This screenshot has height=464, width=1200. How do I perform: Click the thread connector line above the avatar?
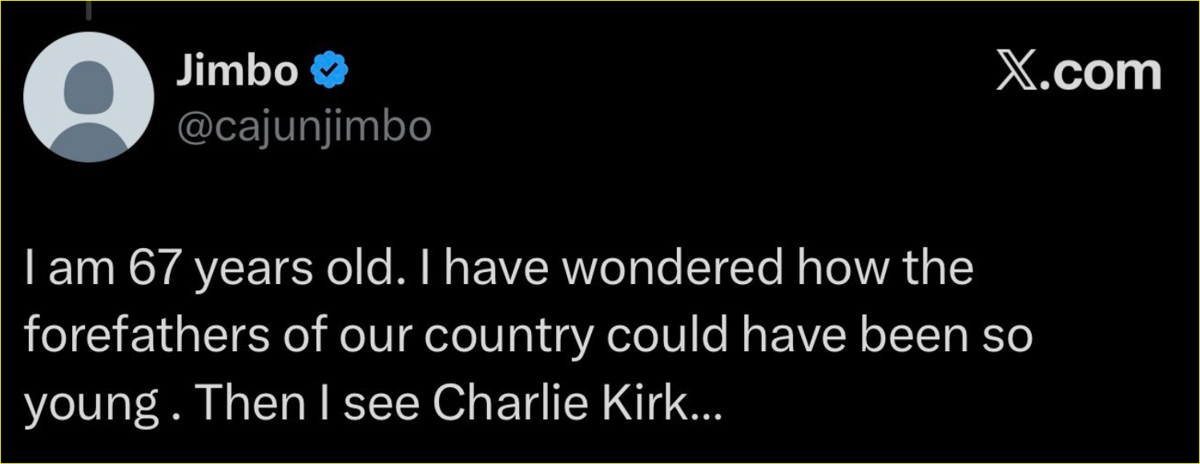pos(88,10)
